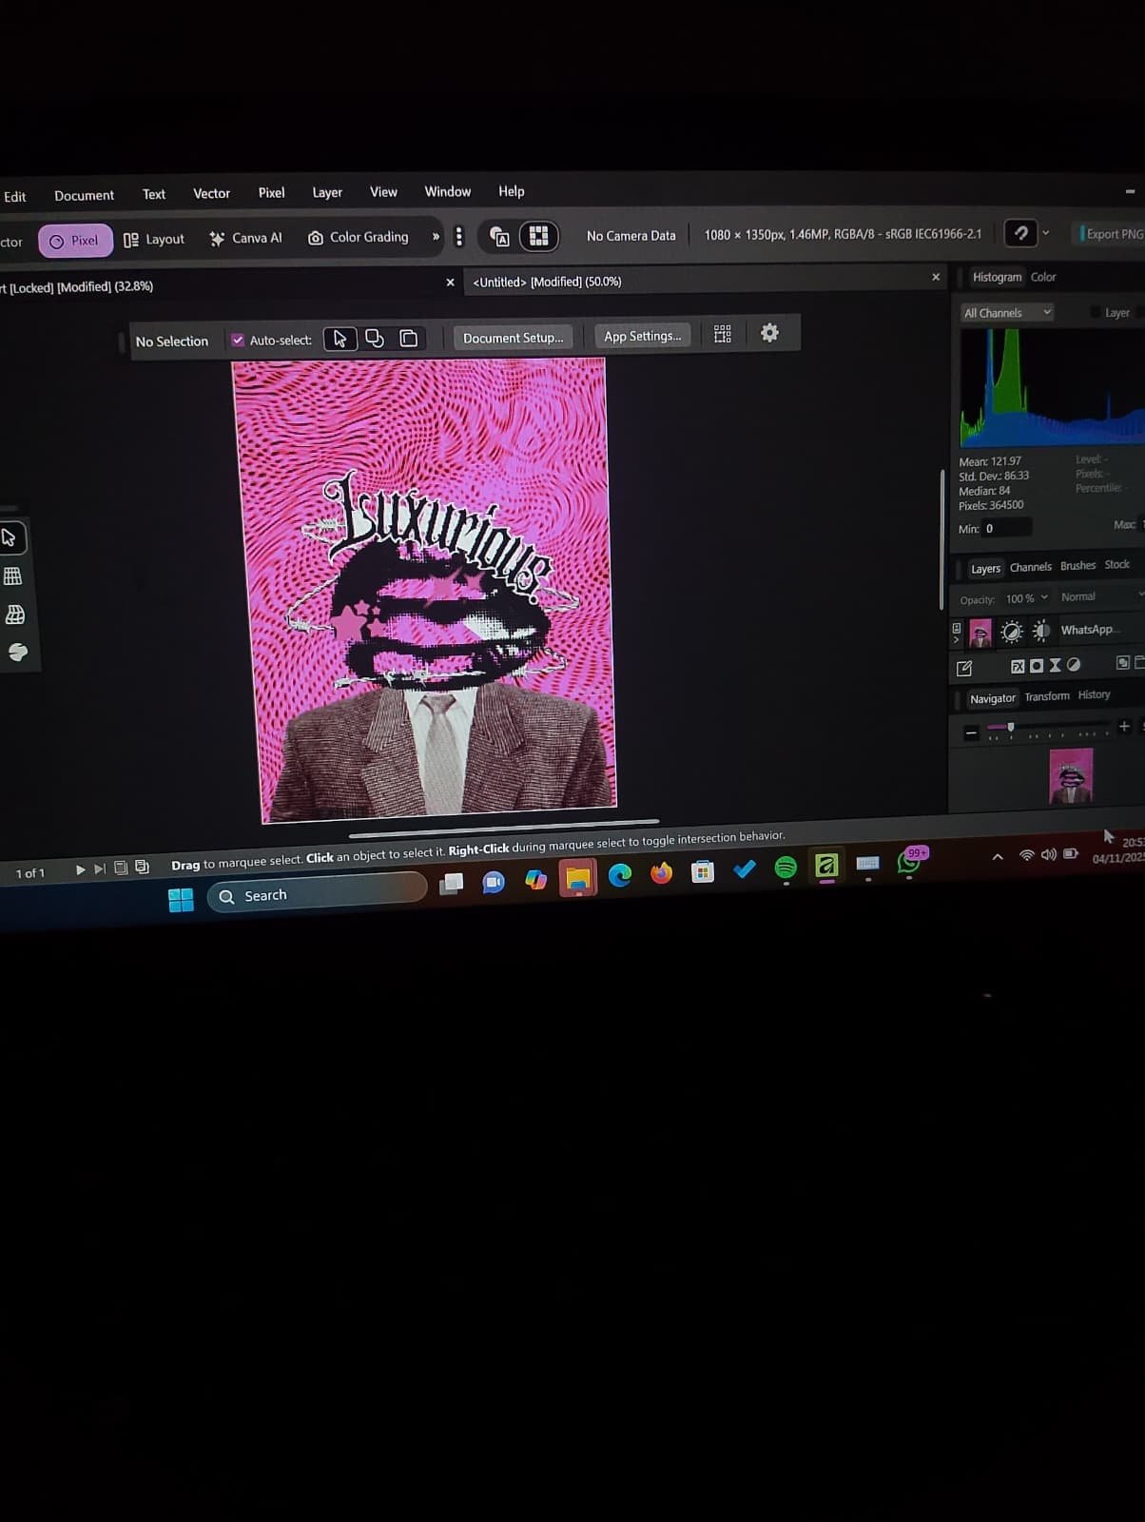
Task: Select the Move tool in left toolbar
Action: [x=10, y=537]
